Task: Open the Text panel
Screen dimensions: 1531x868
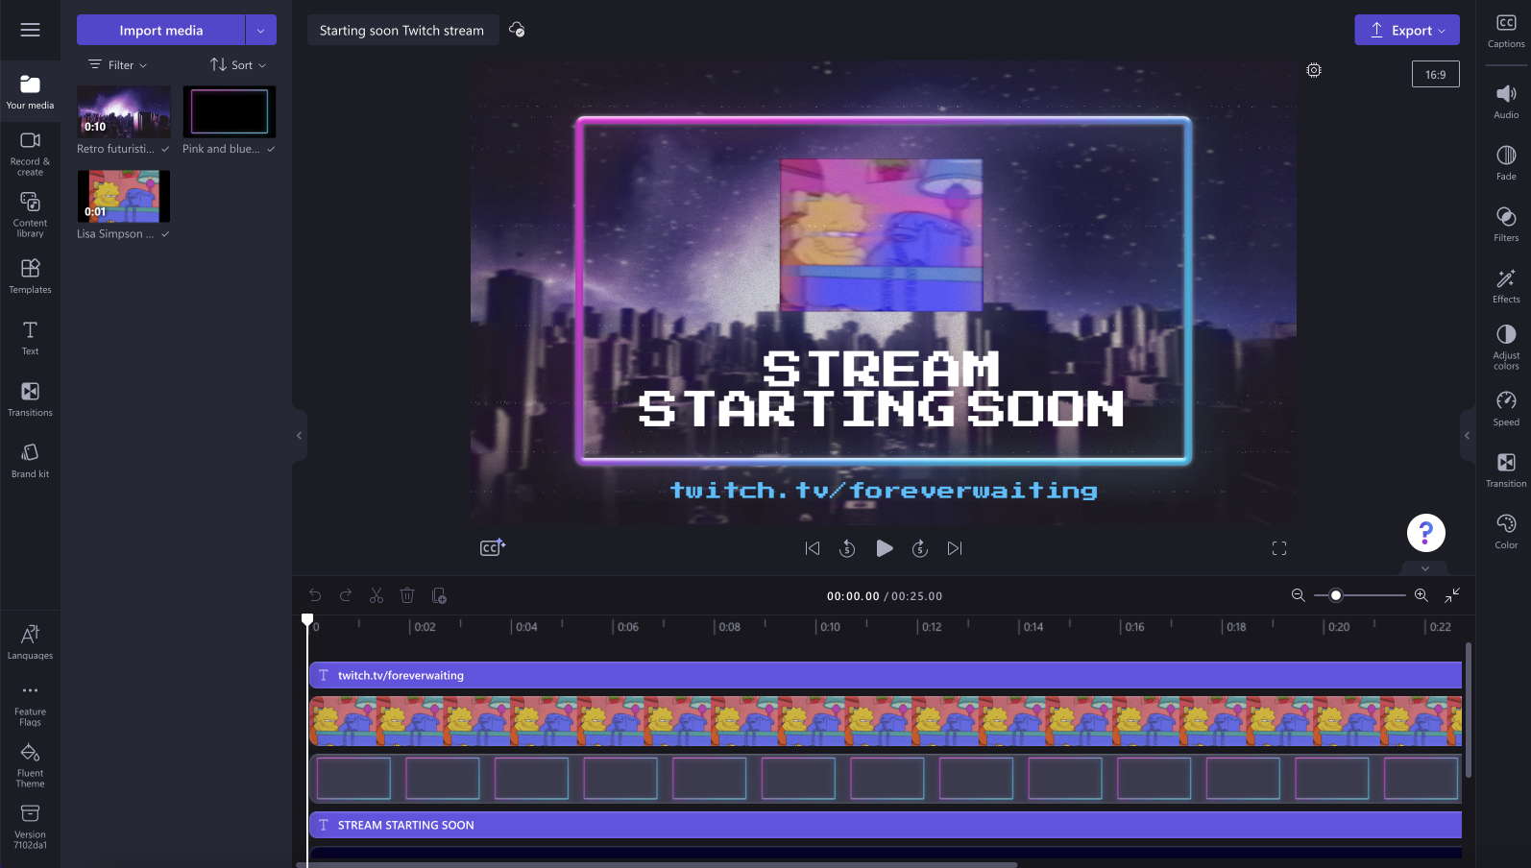Action: pyautogui.click(x=30, y=337)
